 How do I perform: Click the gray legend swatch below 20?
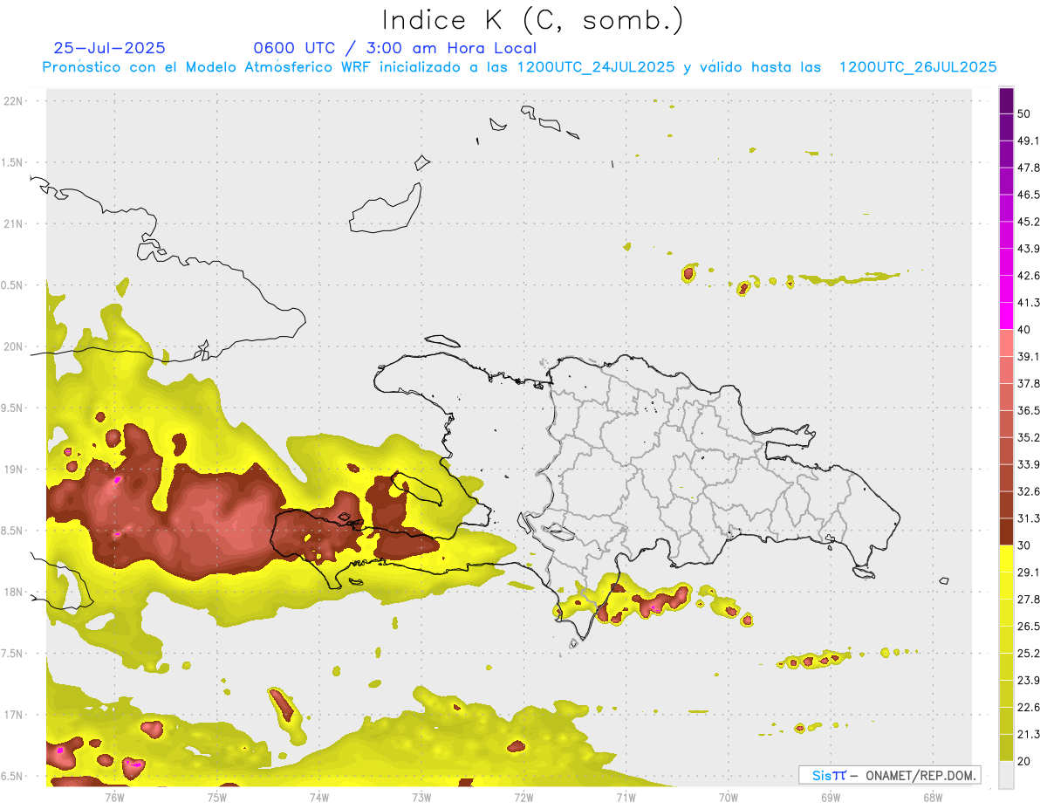click(1007, 775)
